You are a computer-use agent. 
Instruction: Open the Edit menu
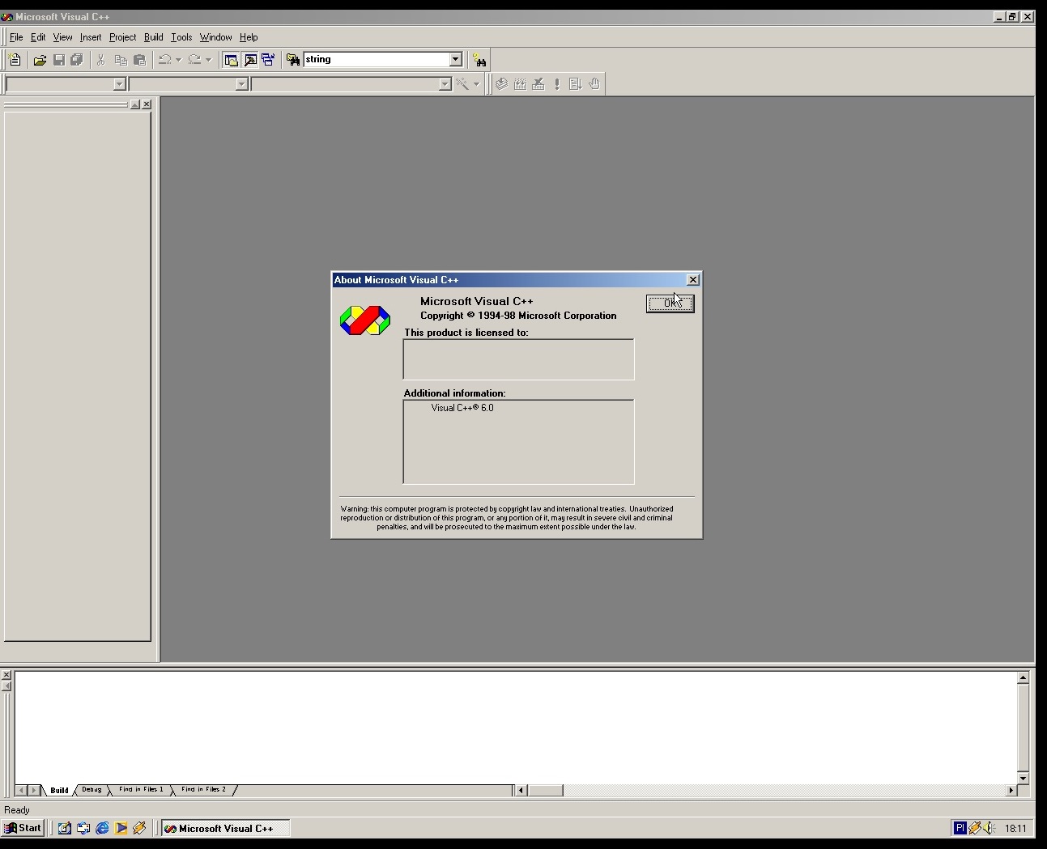coord(38,37)
